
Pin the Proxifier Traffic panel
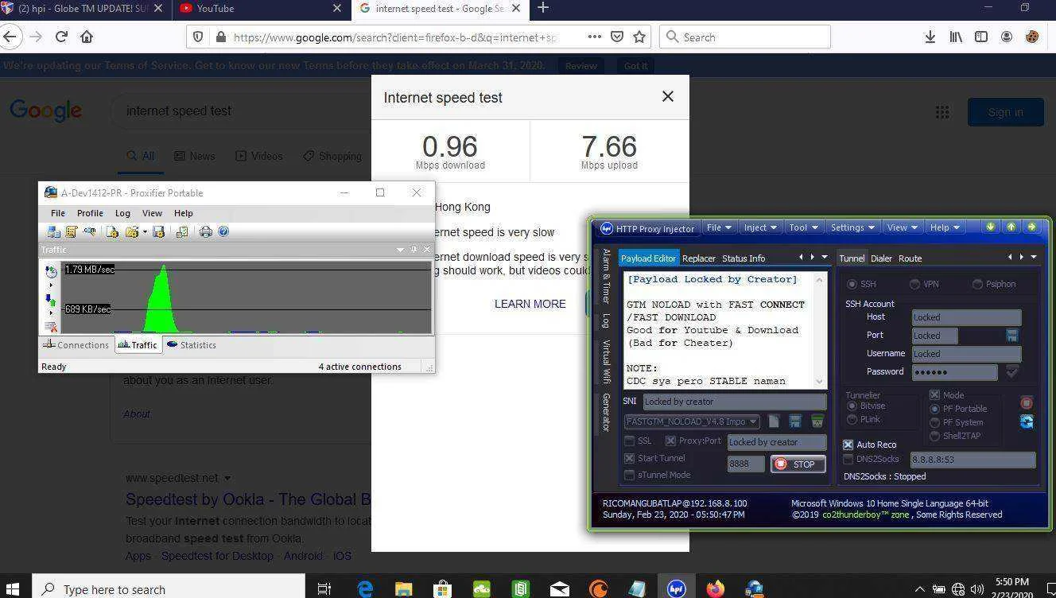413,250
